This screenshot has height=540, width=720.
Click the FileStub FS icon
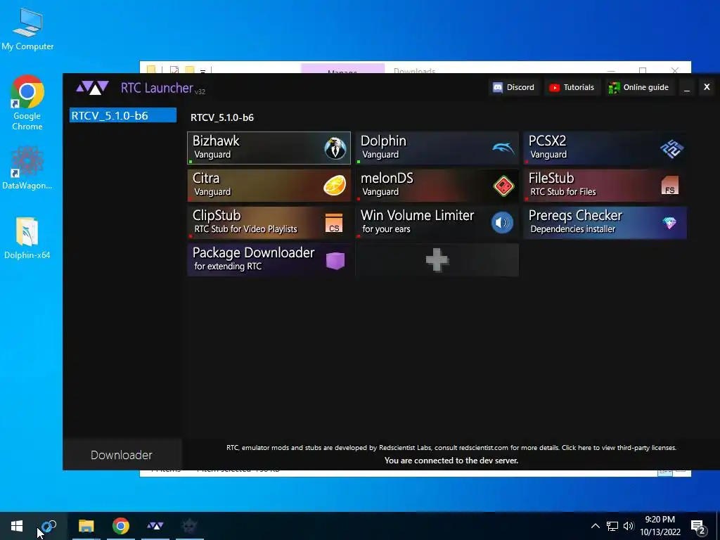[x=670, y=186]
